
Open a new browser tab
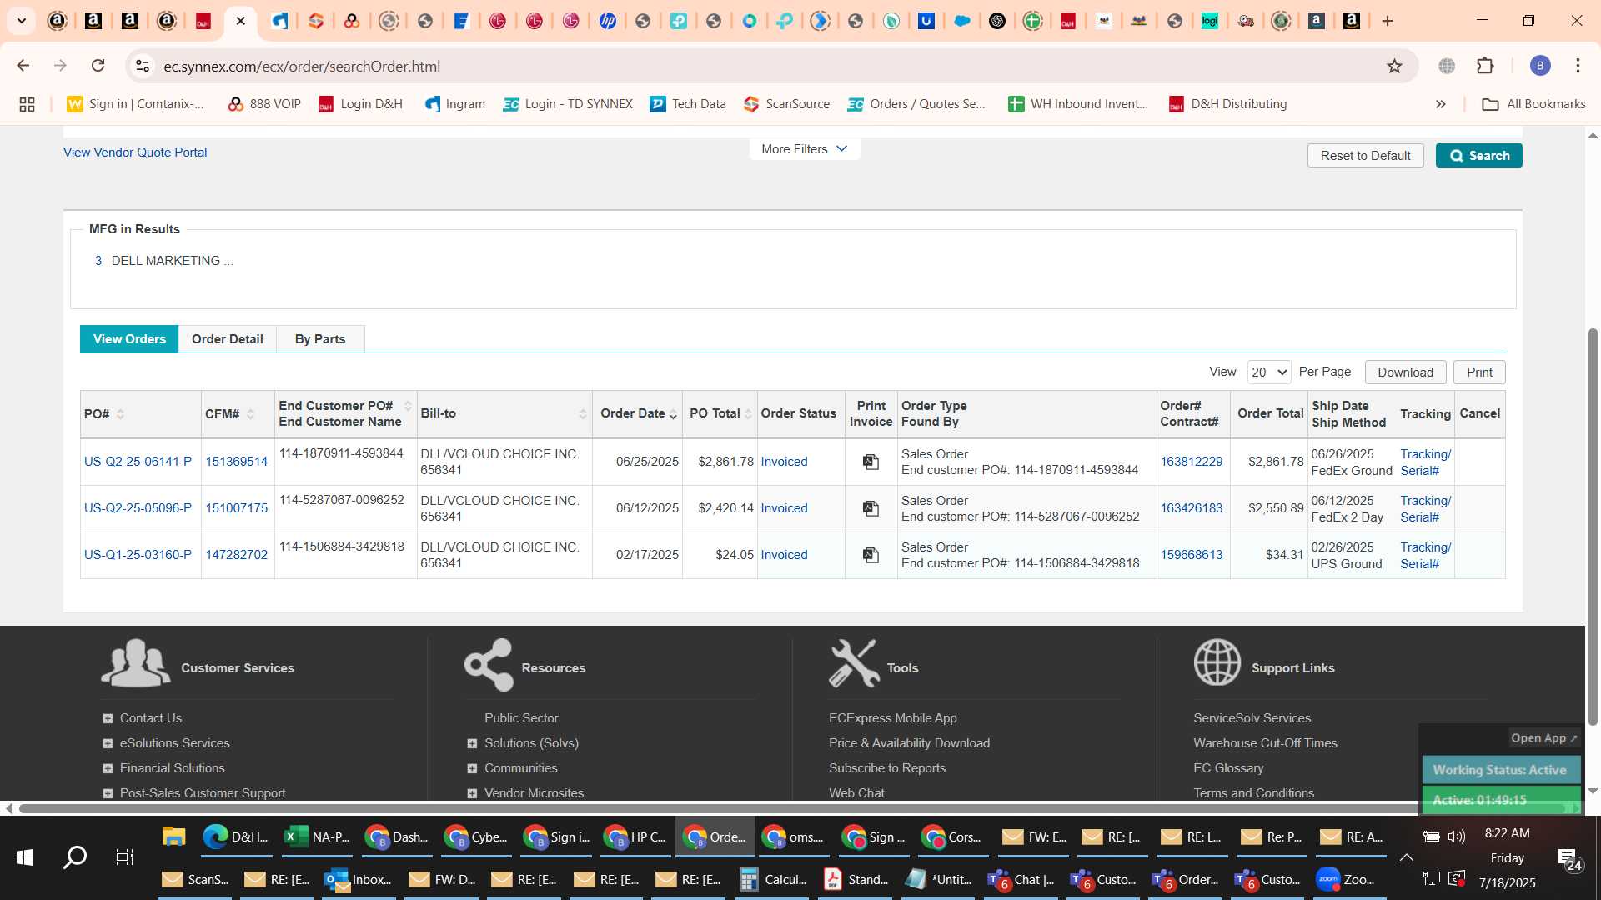1388,21
